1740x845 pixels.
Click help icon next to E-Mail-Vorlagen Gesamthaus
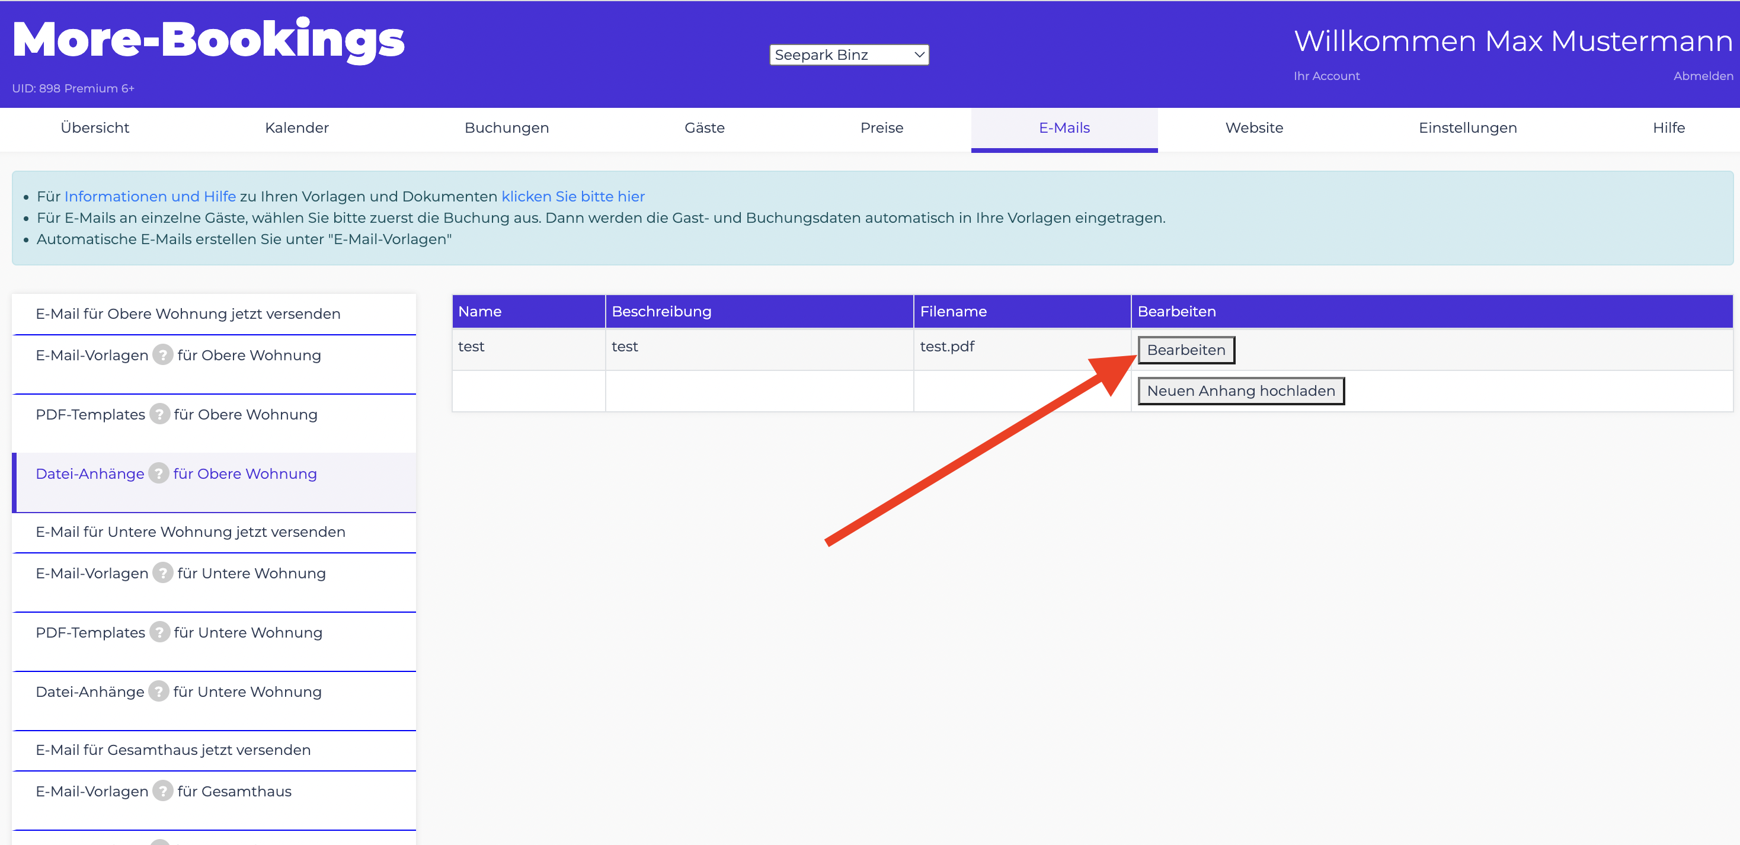(163, 791)
